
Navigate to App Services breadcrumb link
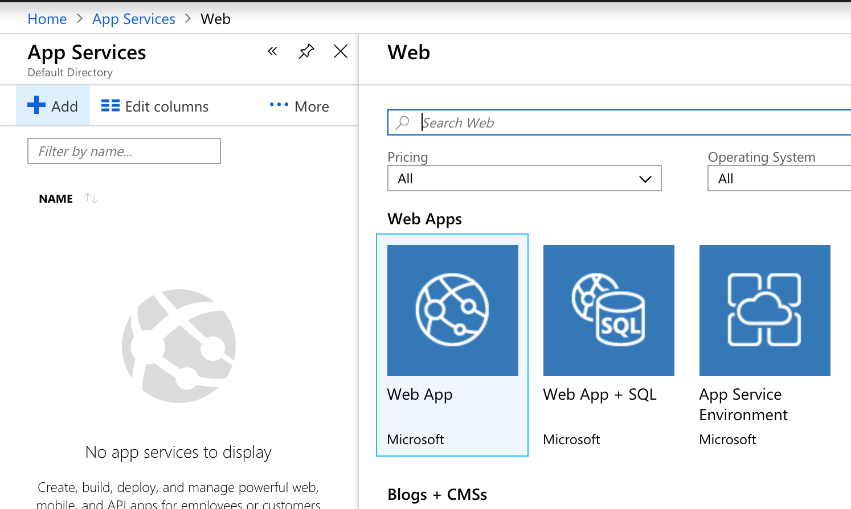[134, 19]
